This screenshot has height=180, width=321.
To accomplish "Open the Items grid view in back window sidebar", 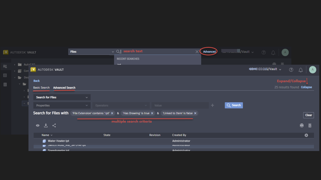I will point(5,75).
